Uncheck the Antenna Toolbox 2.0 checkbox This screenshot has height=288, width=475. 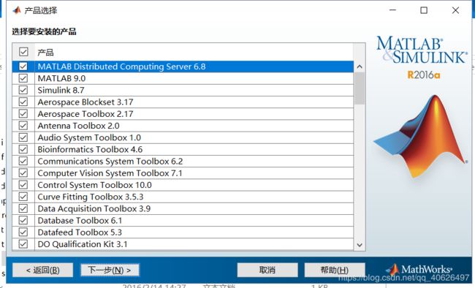pyautogui.click(x=23, y=126)
